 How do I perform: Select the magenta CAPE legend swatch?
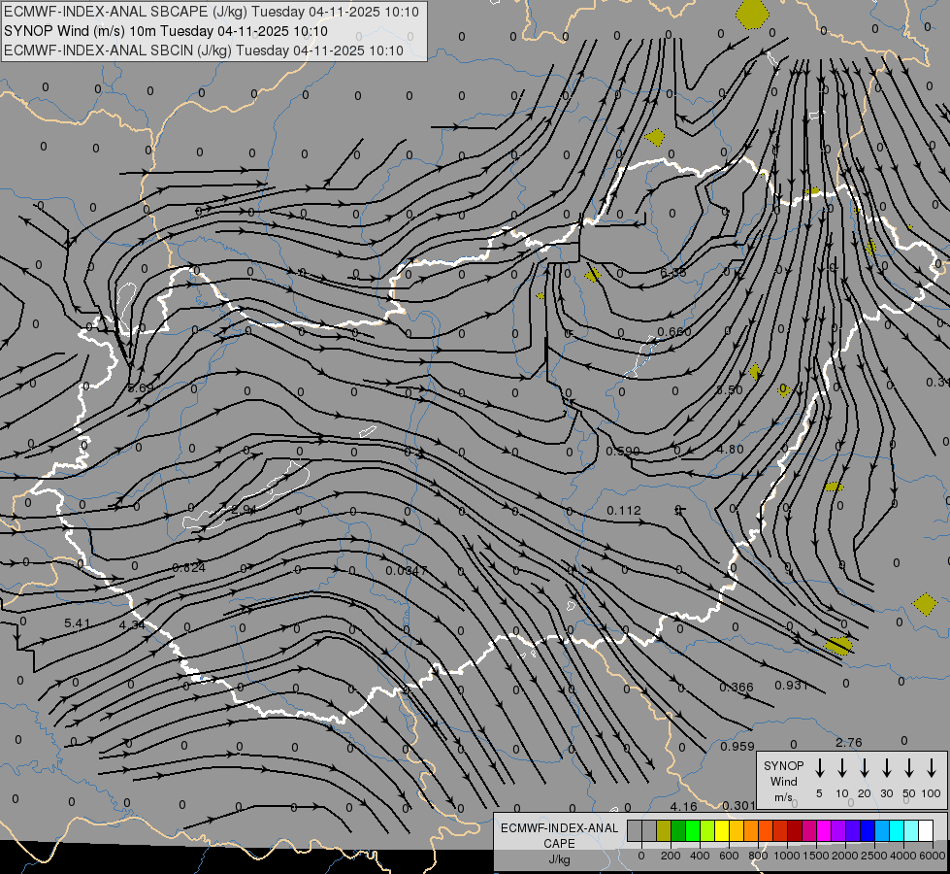(824, 830)
